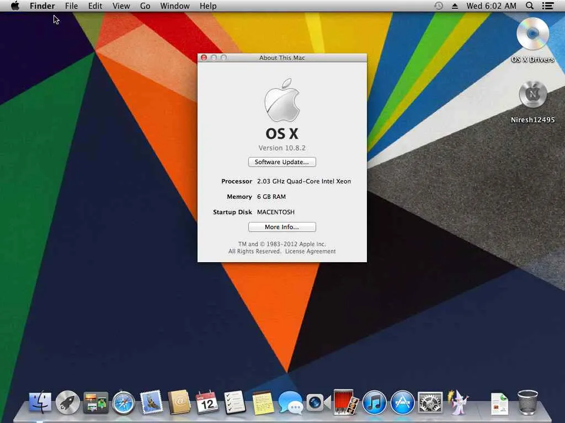The width and height of the screenshot is (565, 423).
Task: Open Finder from the Dock
Action: click(x=40, y=402)
